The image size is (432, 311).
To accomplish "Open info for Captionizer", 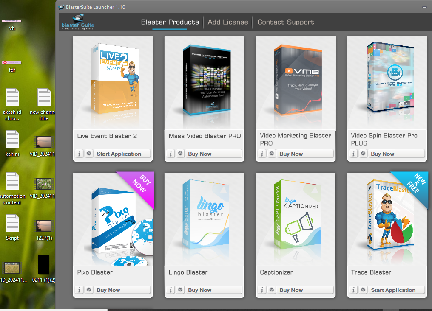I will pos(262,289).
